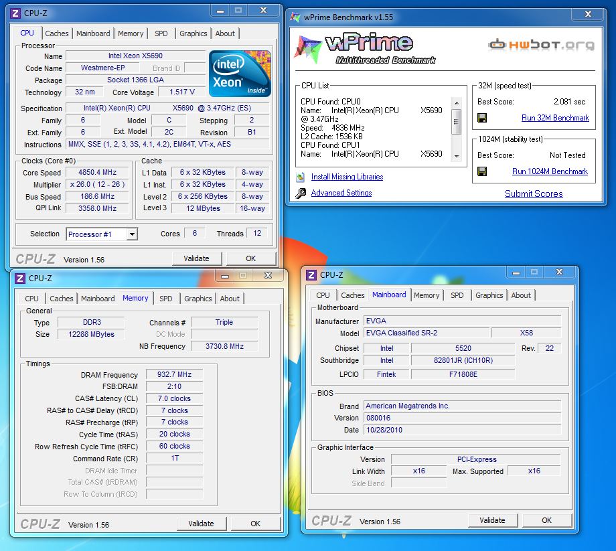Click the DRAM Frequency 932.7 MHz value
Image resolution: width=616 pixels, height=551 pixels.
coord(175,375)
